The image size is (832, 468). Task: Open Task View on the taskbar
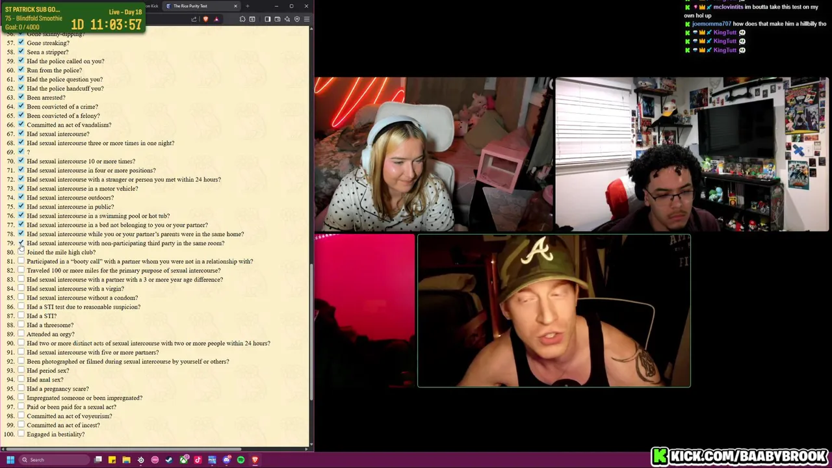point(98,460)
